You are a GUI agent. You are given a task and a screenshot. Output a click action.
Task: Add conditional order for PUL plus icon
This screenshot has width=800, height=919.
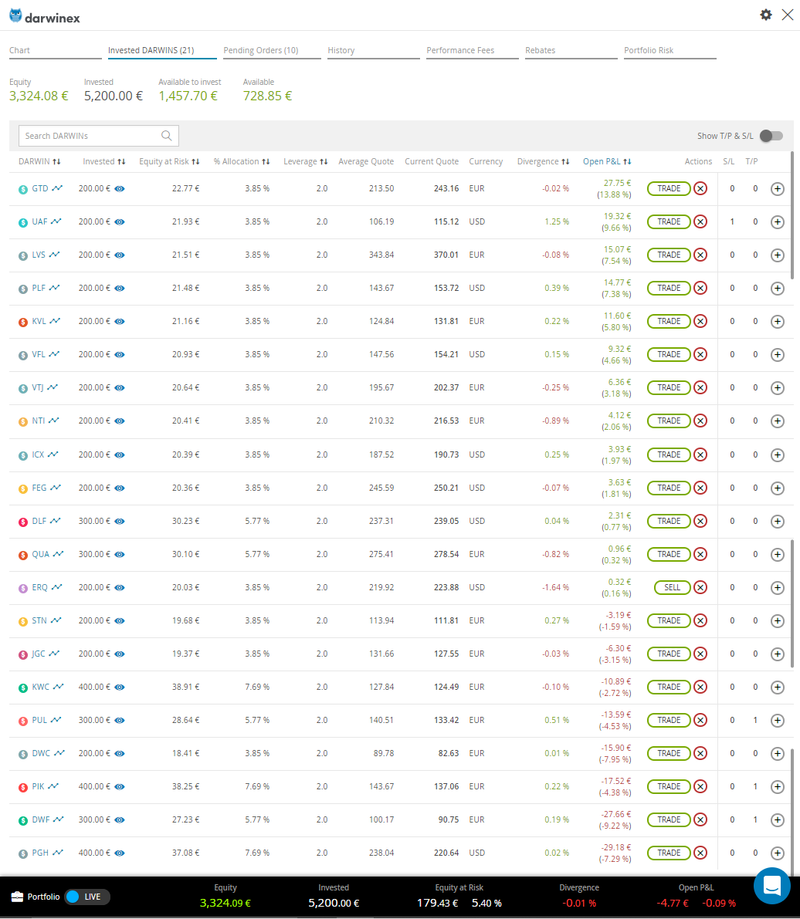click(778, 721)
